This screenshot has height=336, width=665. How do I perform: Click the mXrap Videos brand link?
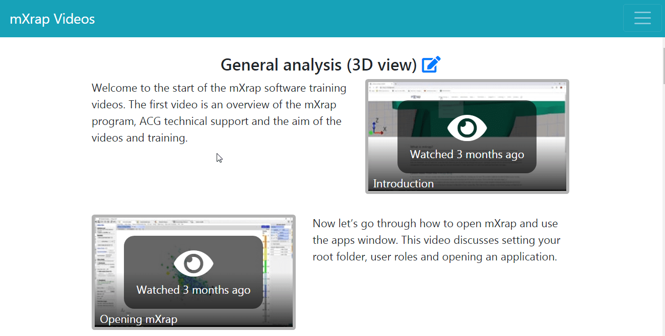click(x=52, y=19)
